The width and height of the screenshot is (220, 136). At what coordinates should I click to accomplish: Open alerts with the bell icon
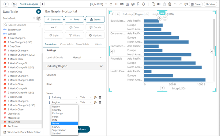[x=144, y=4]
